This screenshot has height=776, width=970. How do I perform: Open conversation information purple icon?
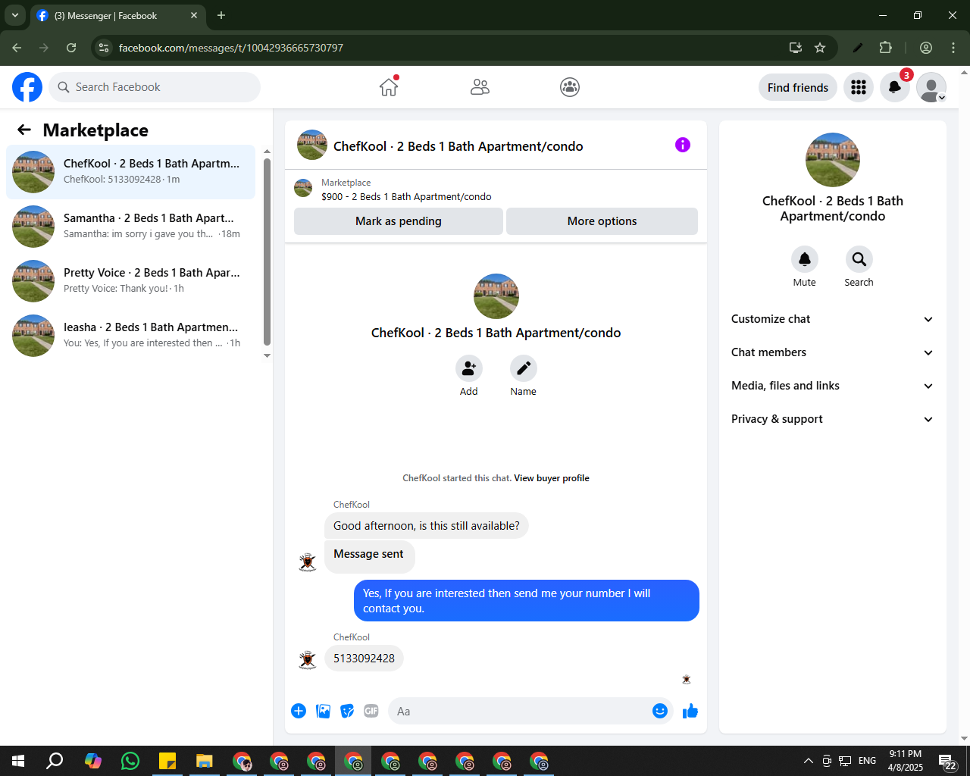[683, 145]
